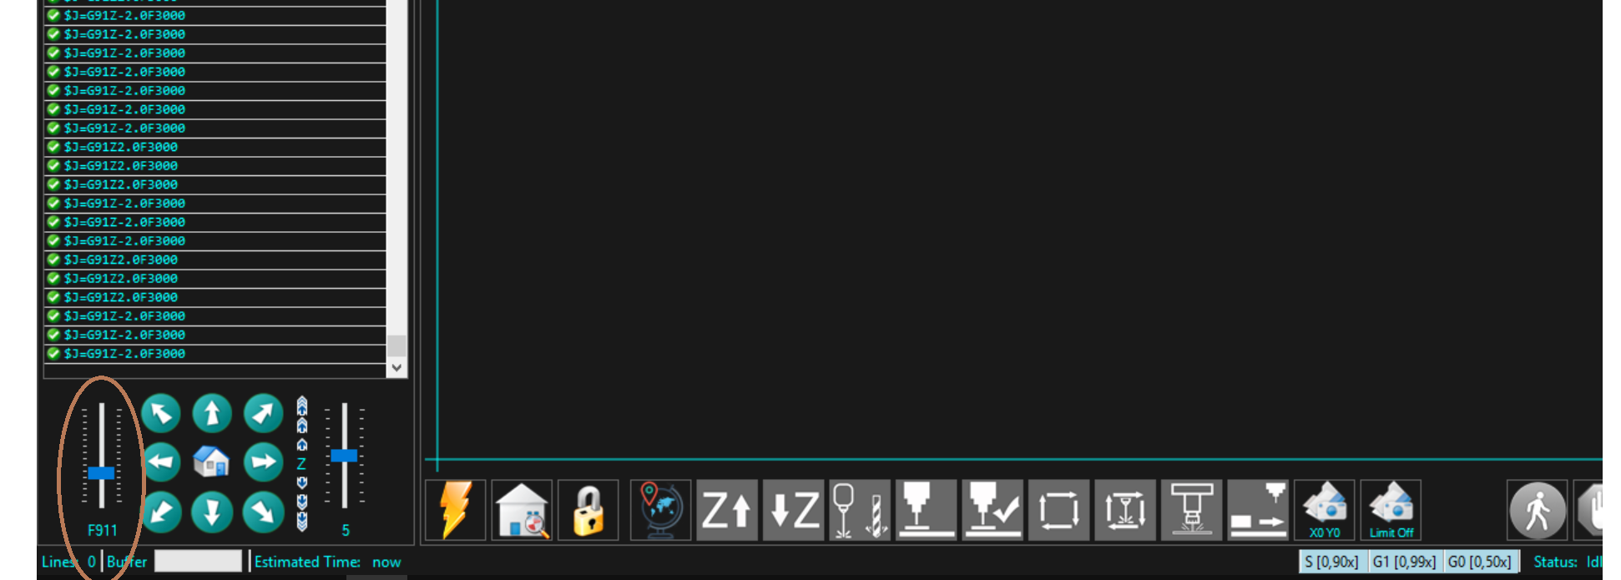Select the last $J=G91Z-2.0F3000 log entry
The image size is (1621, 580).
click(215, 354)
